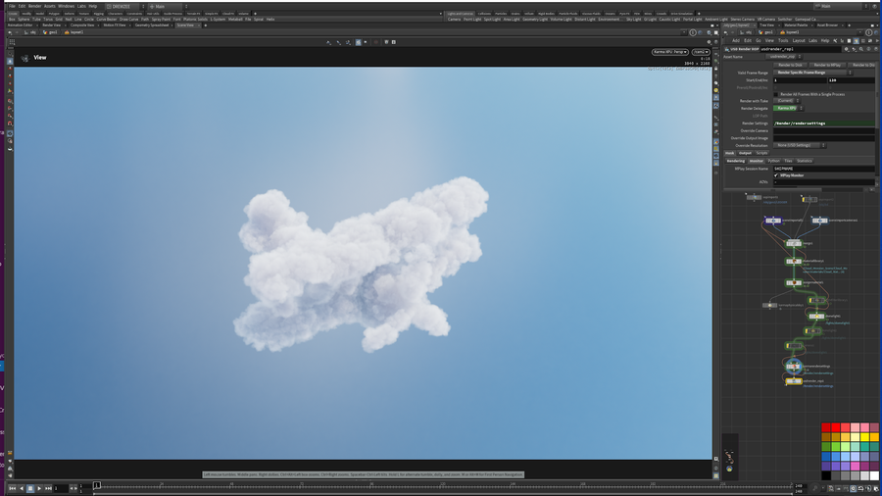Click the obj path button in scene view
The width and height of the screenshot is (882, 496).
[x=30, y=32]
